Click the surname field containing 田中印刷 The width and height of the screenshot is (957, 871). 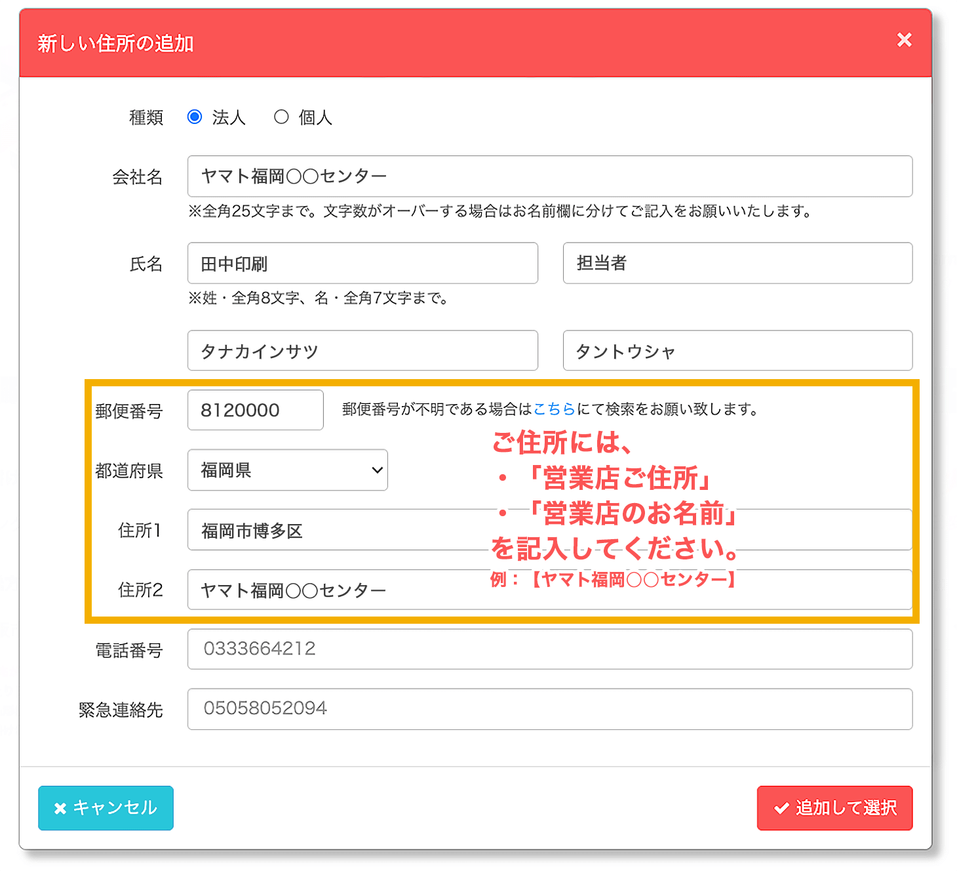pos(362,264)
